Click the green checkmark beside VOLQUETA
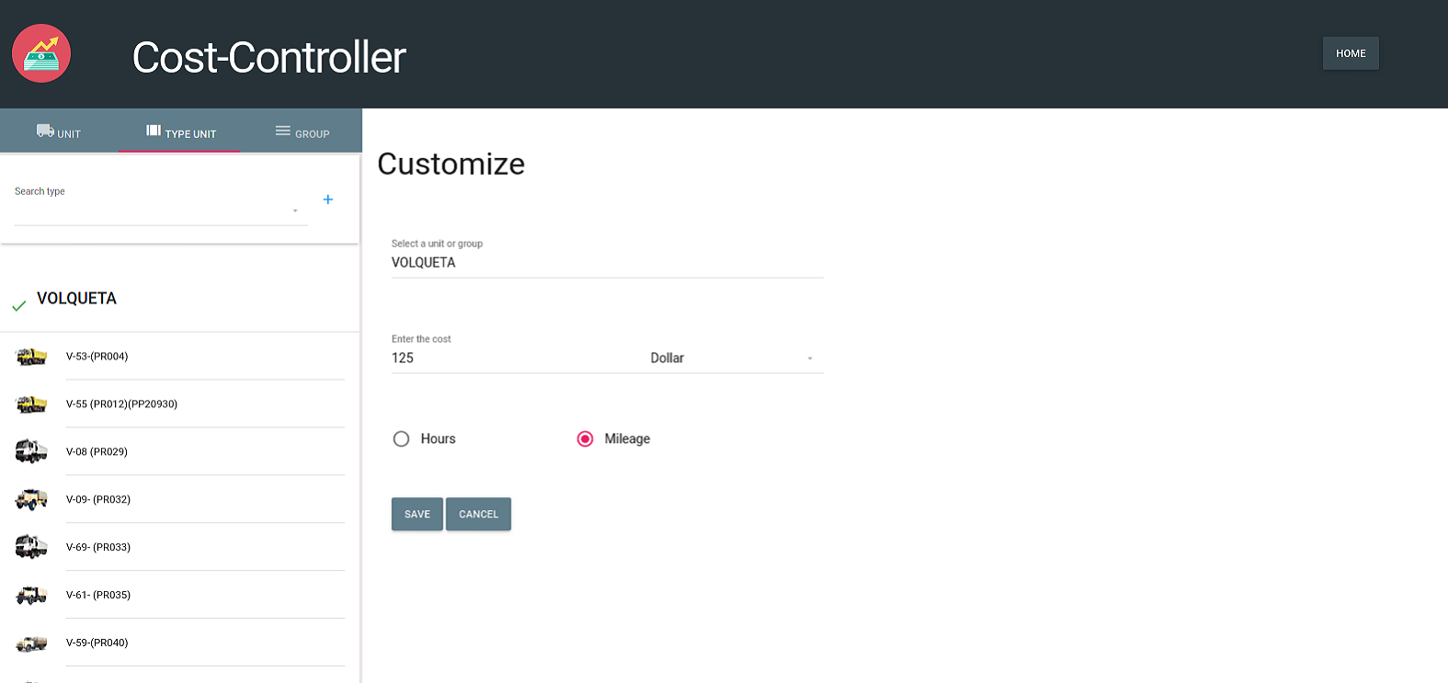 coord(18,305)
